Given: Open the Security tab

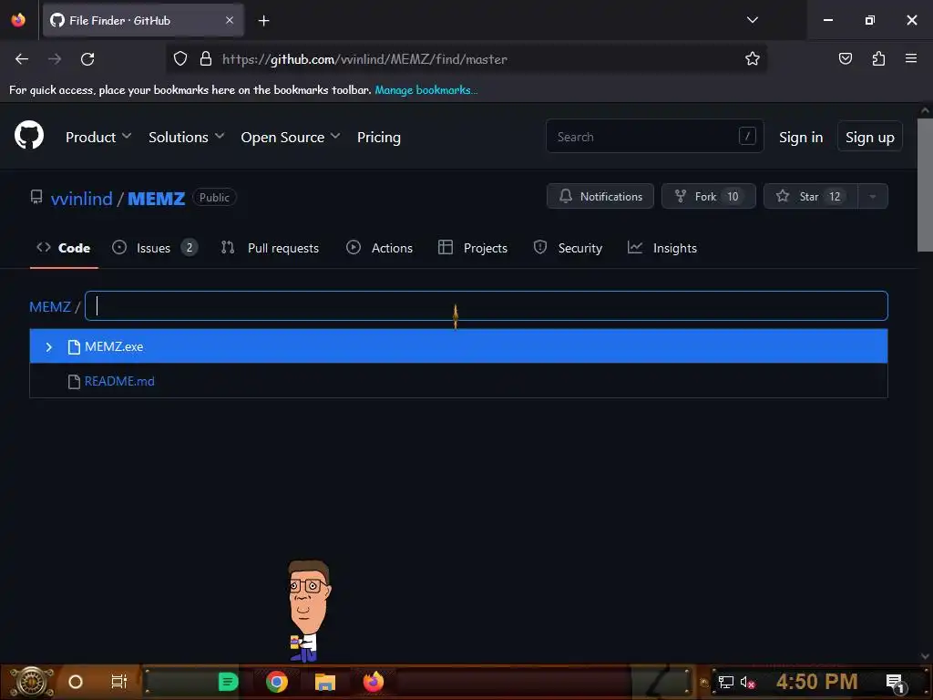Looking at the screenshot, I should point(568,248).
